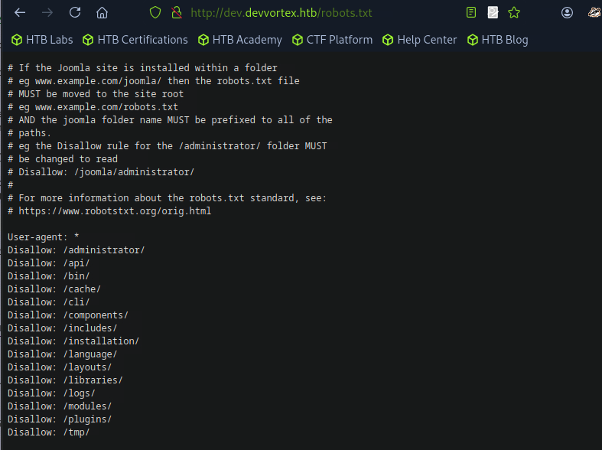602x450 pixels.
Task: Open the HTB Blog bookmark
Action: 497,40
